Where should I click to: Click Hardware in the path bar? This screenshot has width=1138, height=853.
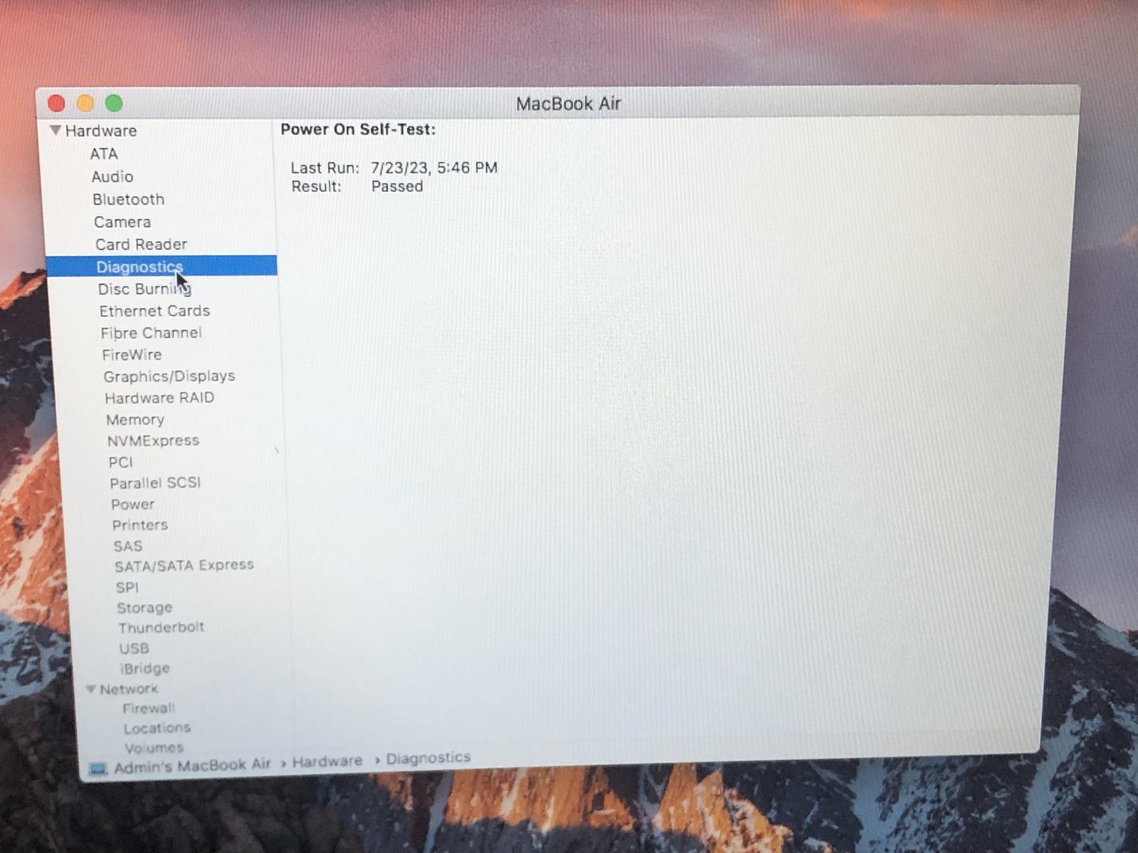(x=327, y=761)
